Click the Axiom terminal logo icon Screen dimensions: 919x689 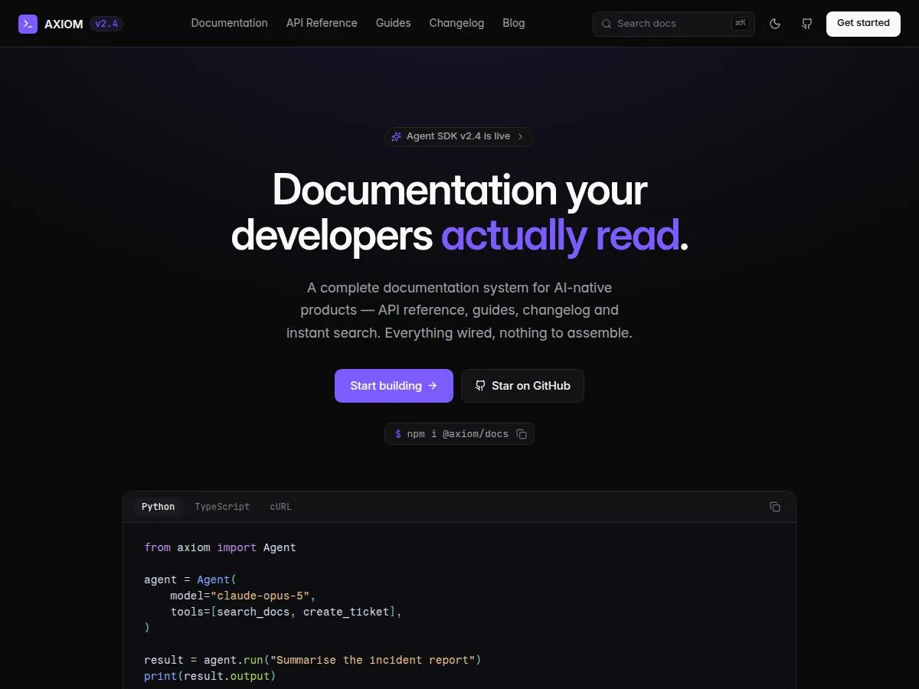(28, 24)
